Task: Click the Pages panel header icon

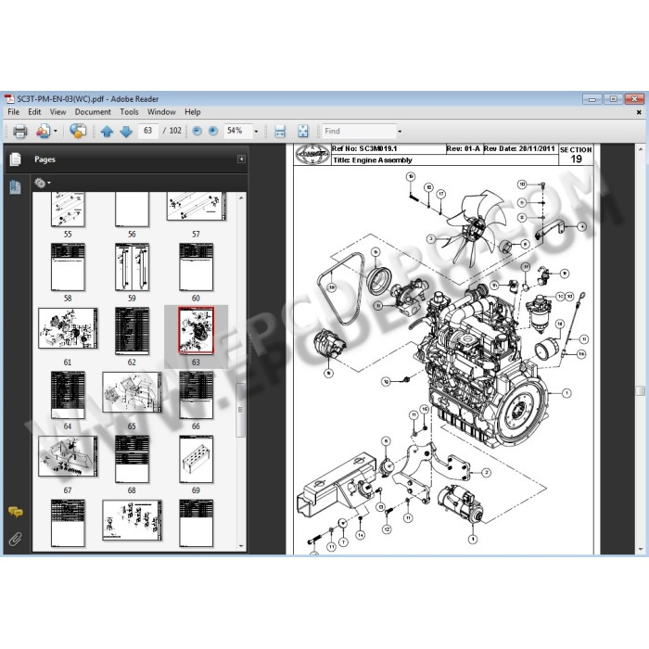Action: pyautogui.click(x=15, y=159)
